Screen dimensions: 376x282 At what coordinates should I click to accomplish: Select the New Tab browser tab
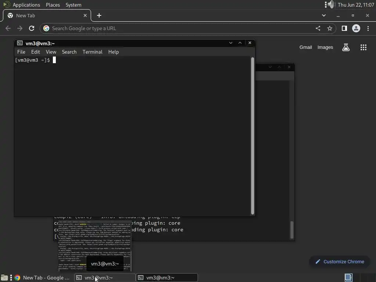[x=47, y=15]
